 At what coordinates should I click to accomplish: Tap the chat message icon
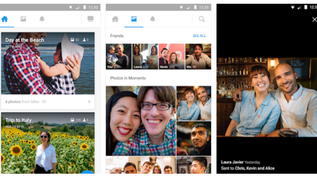point(91,19)
